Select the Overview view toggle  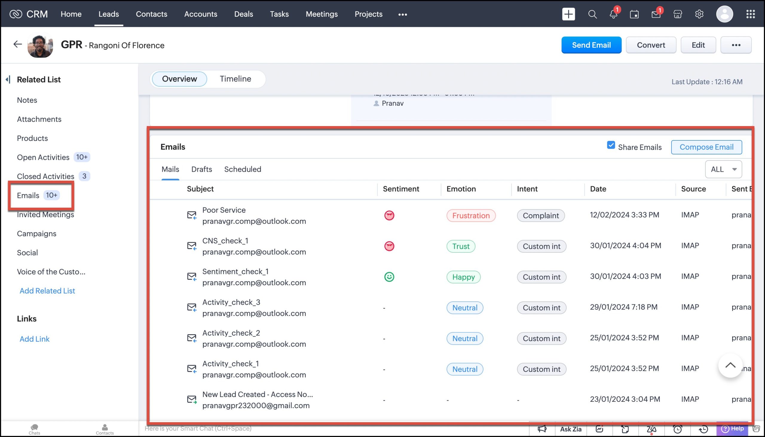[179, 79]
